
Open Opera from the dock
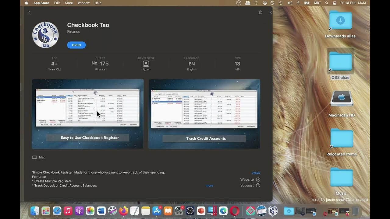[234, 211]
